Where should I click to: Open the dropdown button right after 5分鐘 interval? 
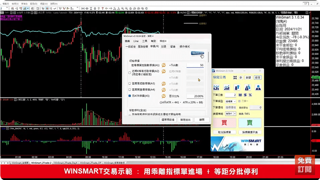click(32, 13)
